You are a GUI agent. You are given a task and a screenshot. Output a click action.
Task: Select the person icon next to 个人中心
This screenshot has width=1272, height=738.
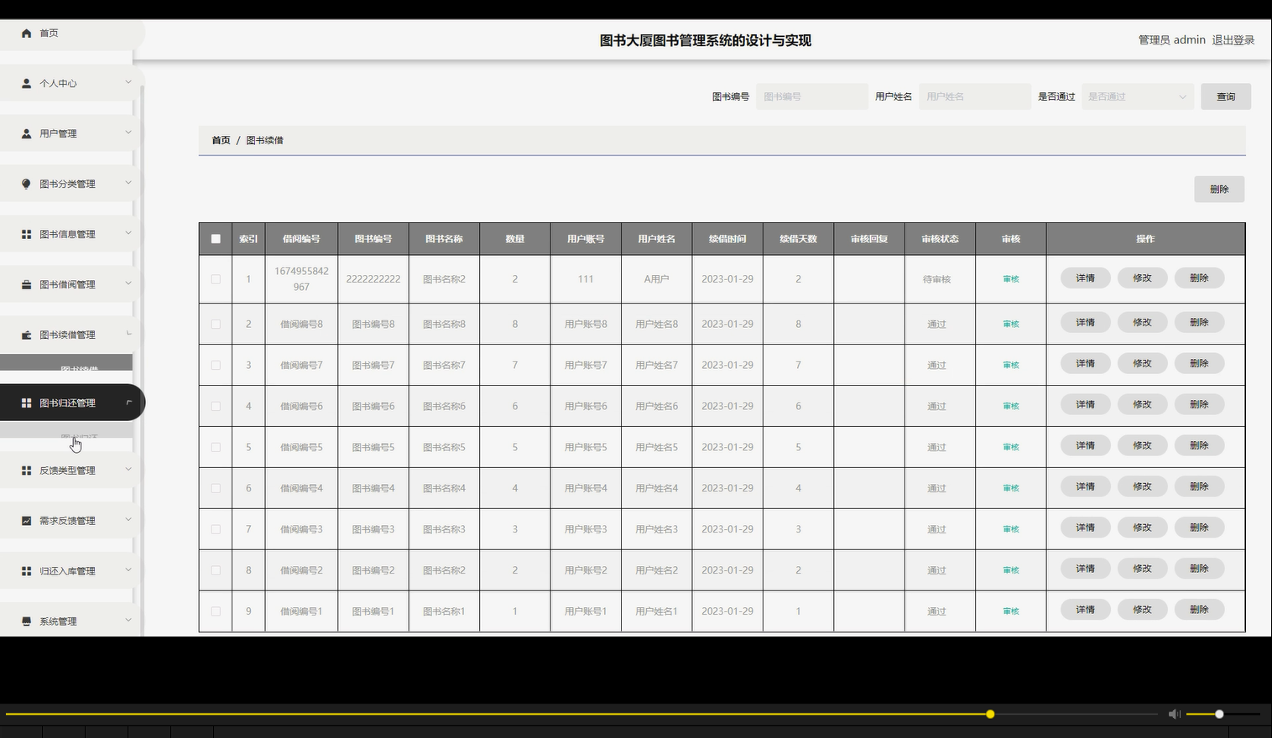click(x=24, y=82)
